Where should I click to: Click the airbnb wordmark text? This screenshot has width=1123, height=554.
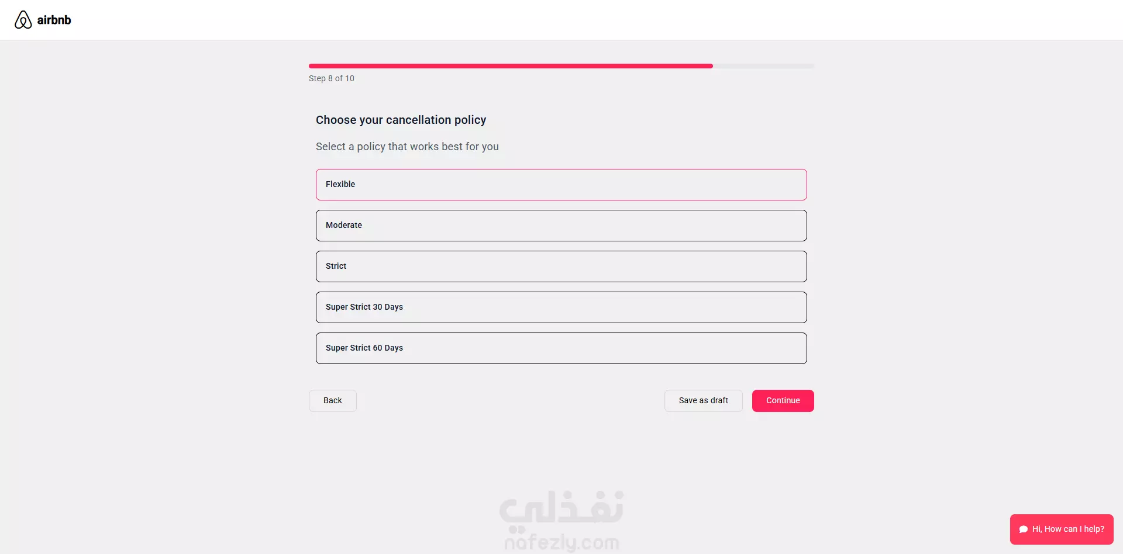pos(54,20)
